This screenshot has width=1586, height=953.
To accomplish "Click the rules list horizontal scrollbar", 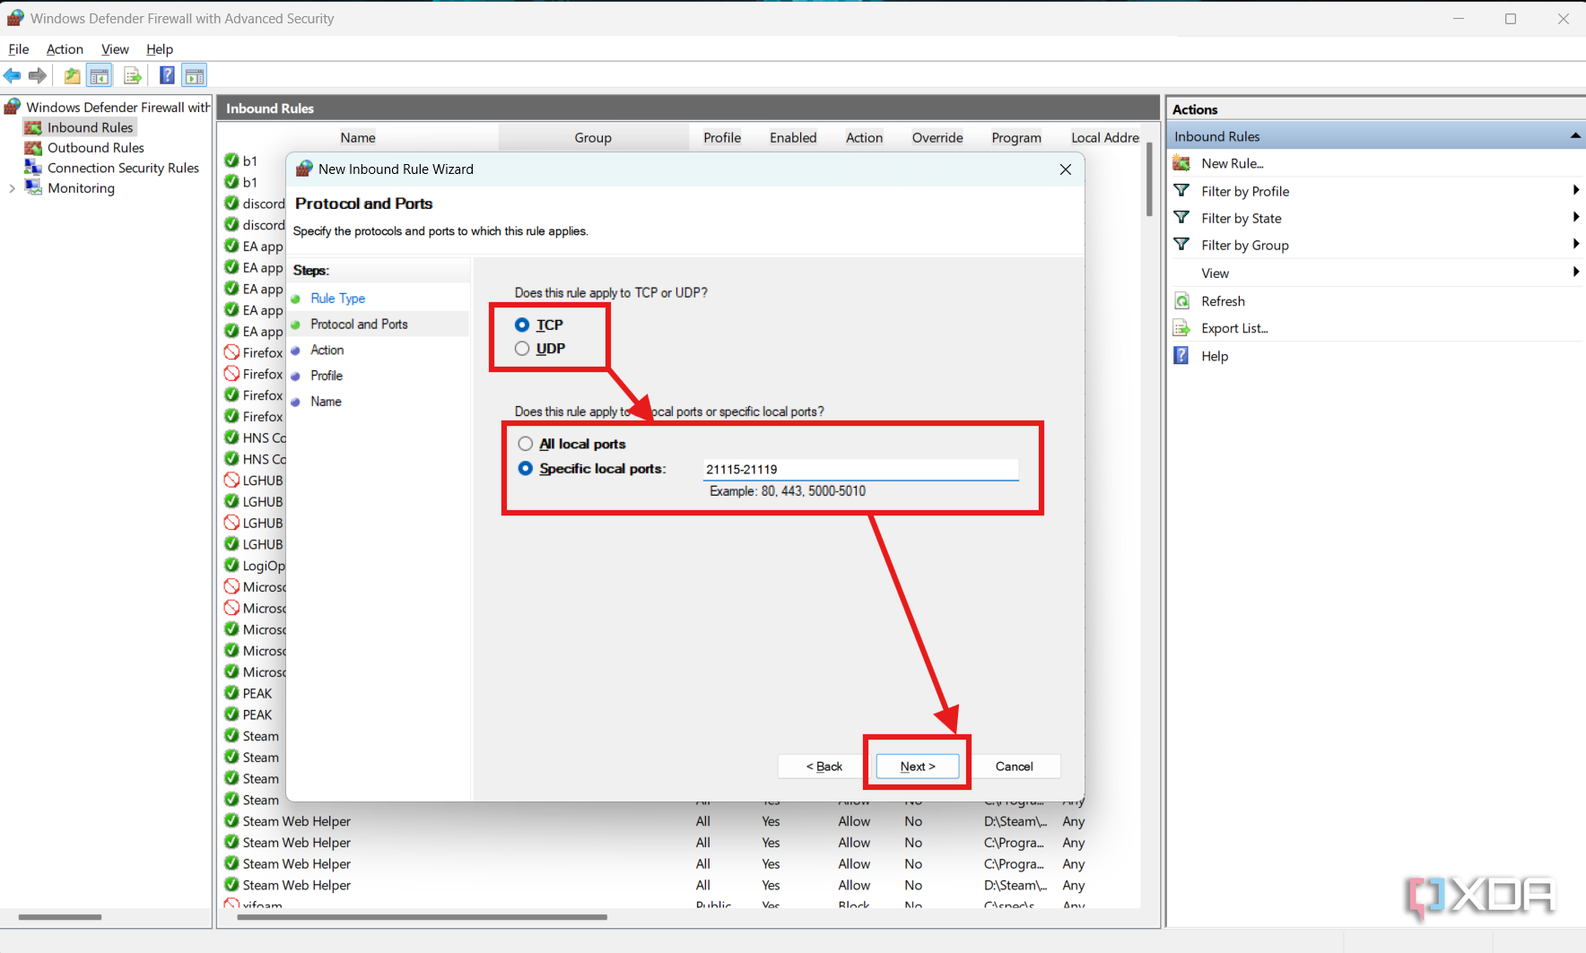I will pyautogui.click(x=421, y=917).
